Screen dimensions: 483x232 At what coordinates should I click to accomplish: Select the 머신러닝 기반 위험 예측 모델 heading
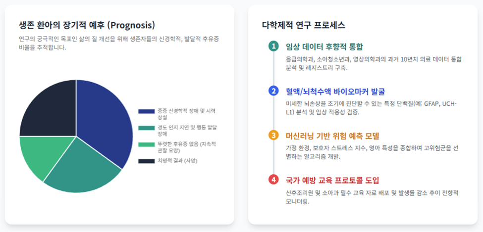click(x=333, y=136)
